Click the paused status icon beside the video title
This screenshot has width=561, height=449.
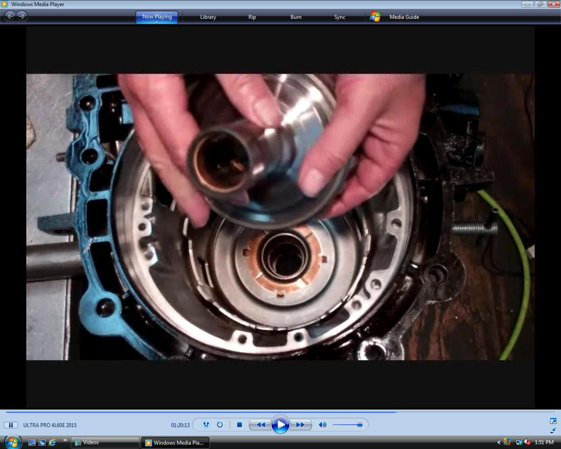(11, 425)
